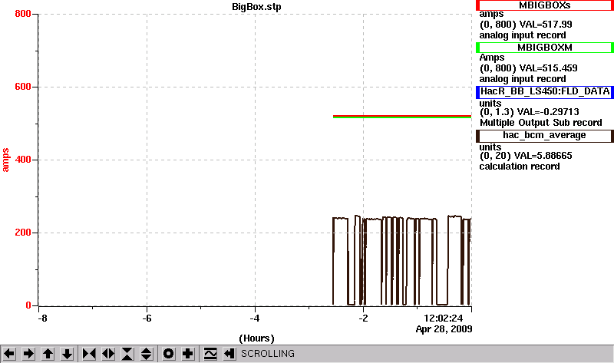
Task: Click the arrow-to-bar auto-scroll icon
Action: (x=229, y=354)
